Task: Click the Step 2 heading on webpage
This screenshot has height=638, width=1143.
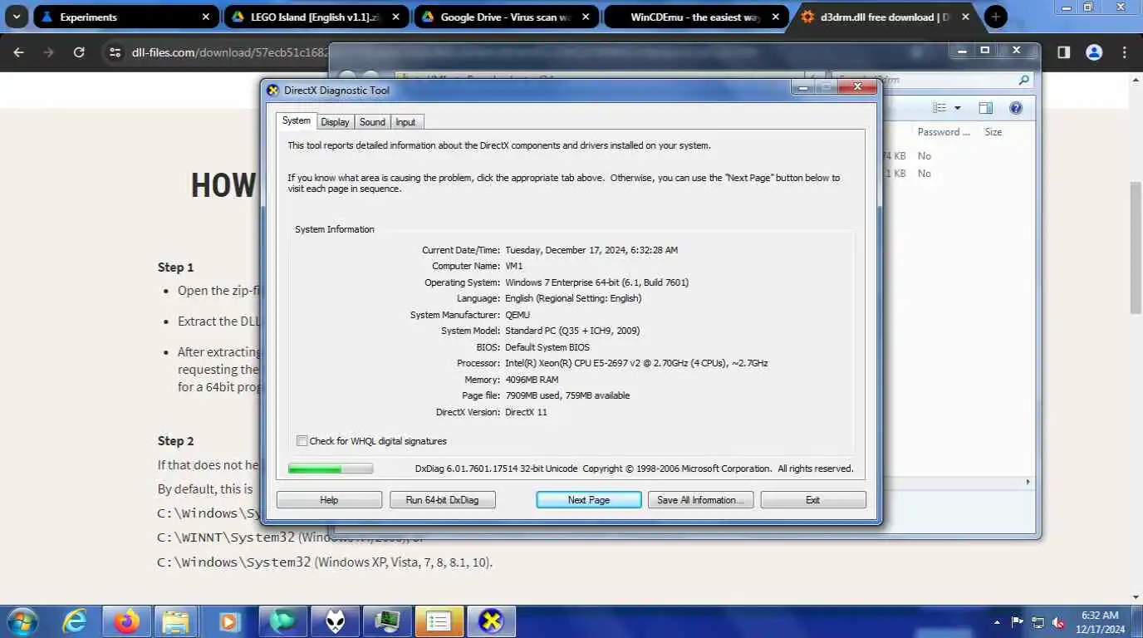Action: coord(176,440)
